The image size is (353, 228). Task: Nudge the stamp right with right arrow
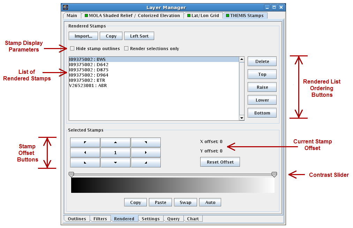pos(146,152)
